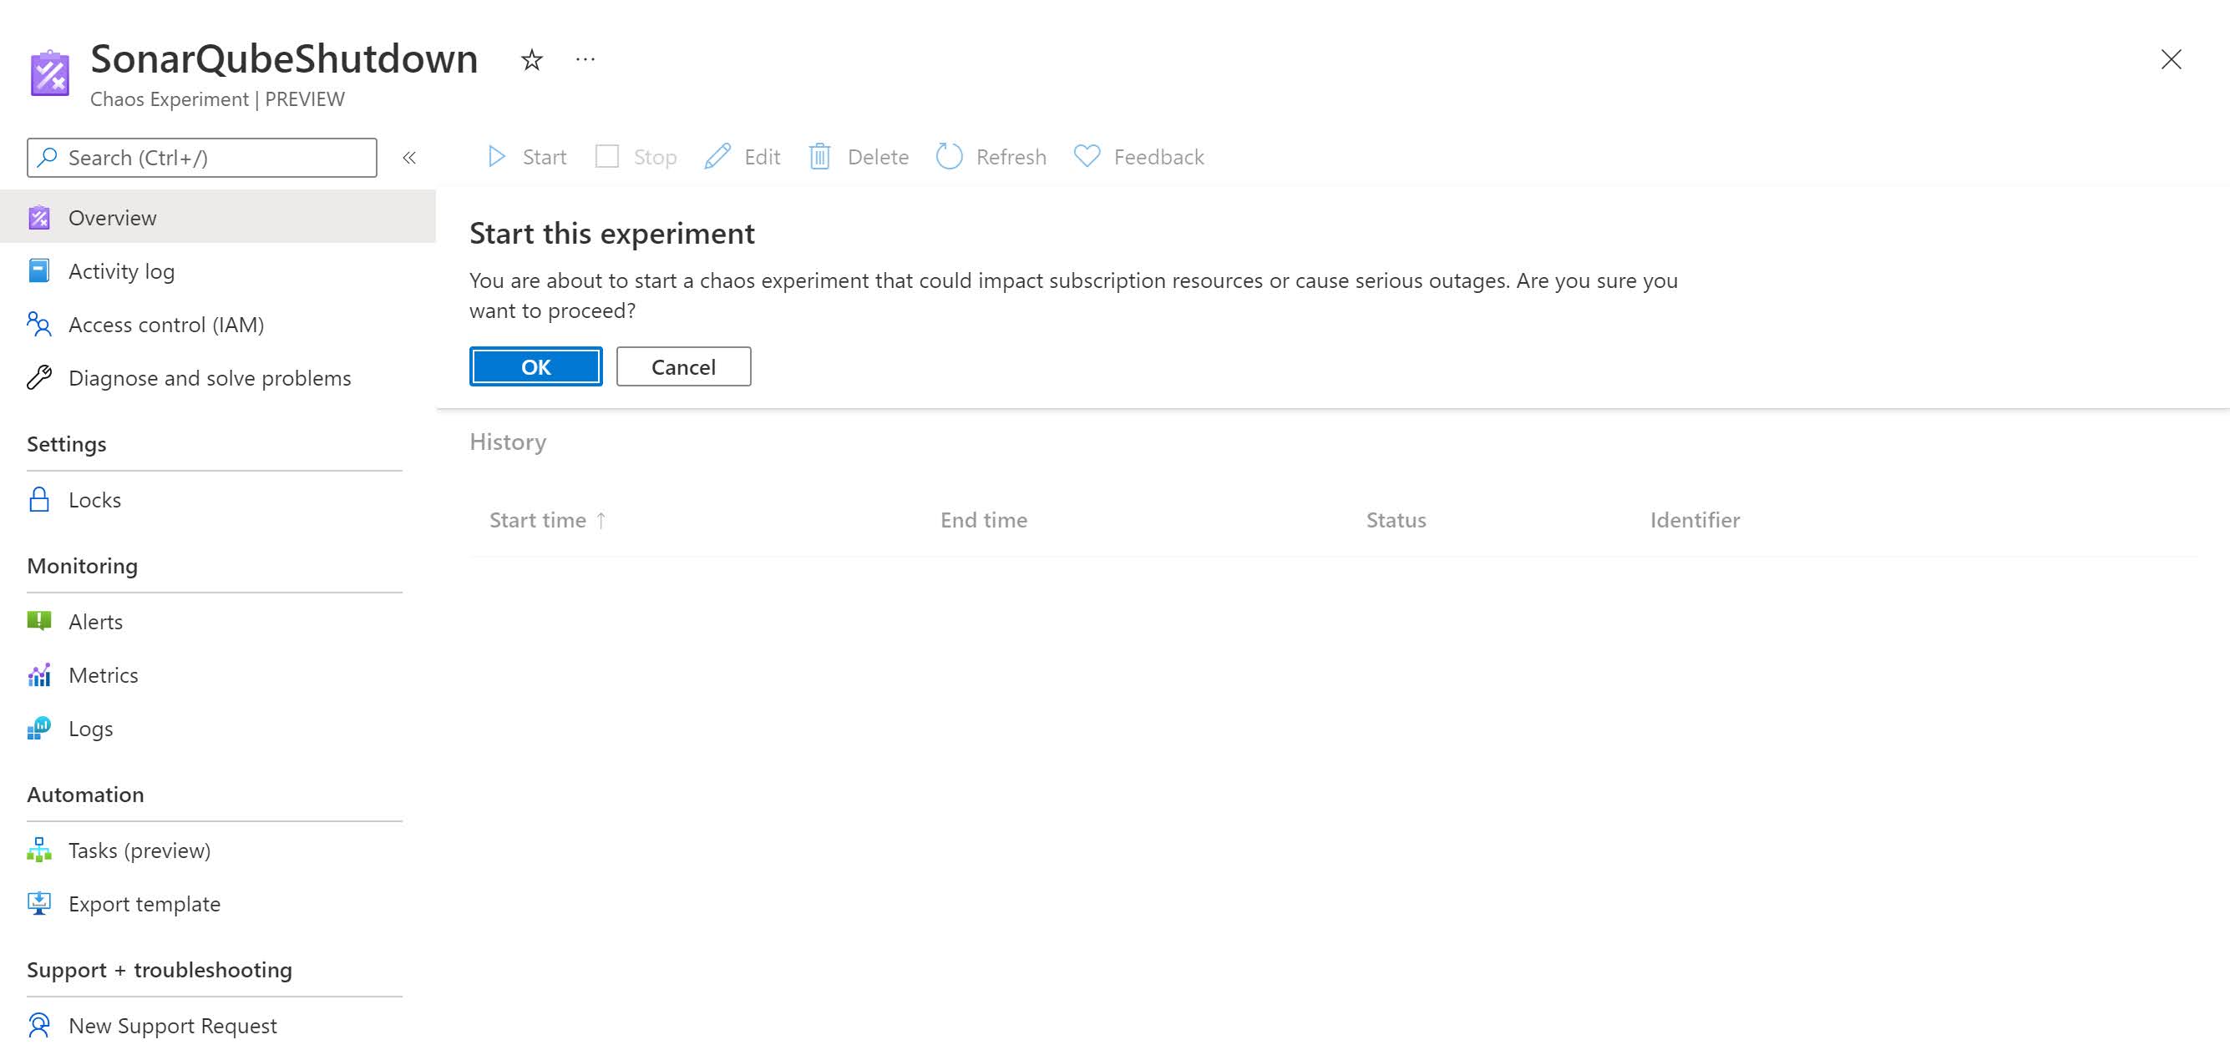
Task: Click the Refresh circular arrow icon
Action: (949, 157)
